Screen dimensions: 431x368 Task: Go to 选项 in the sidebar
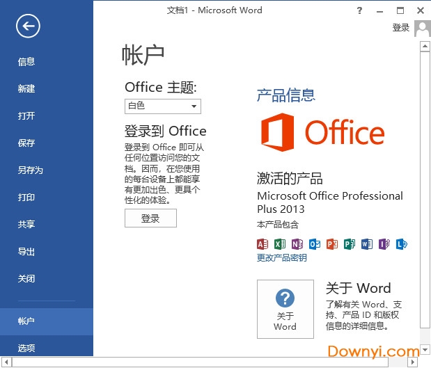[x=26, y=348]
